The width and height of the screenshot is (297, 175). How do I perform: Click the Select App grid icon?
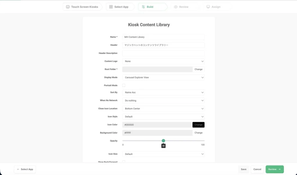[111, 7]
